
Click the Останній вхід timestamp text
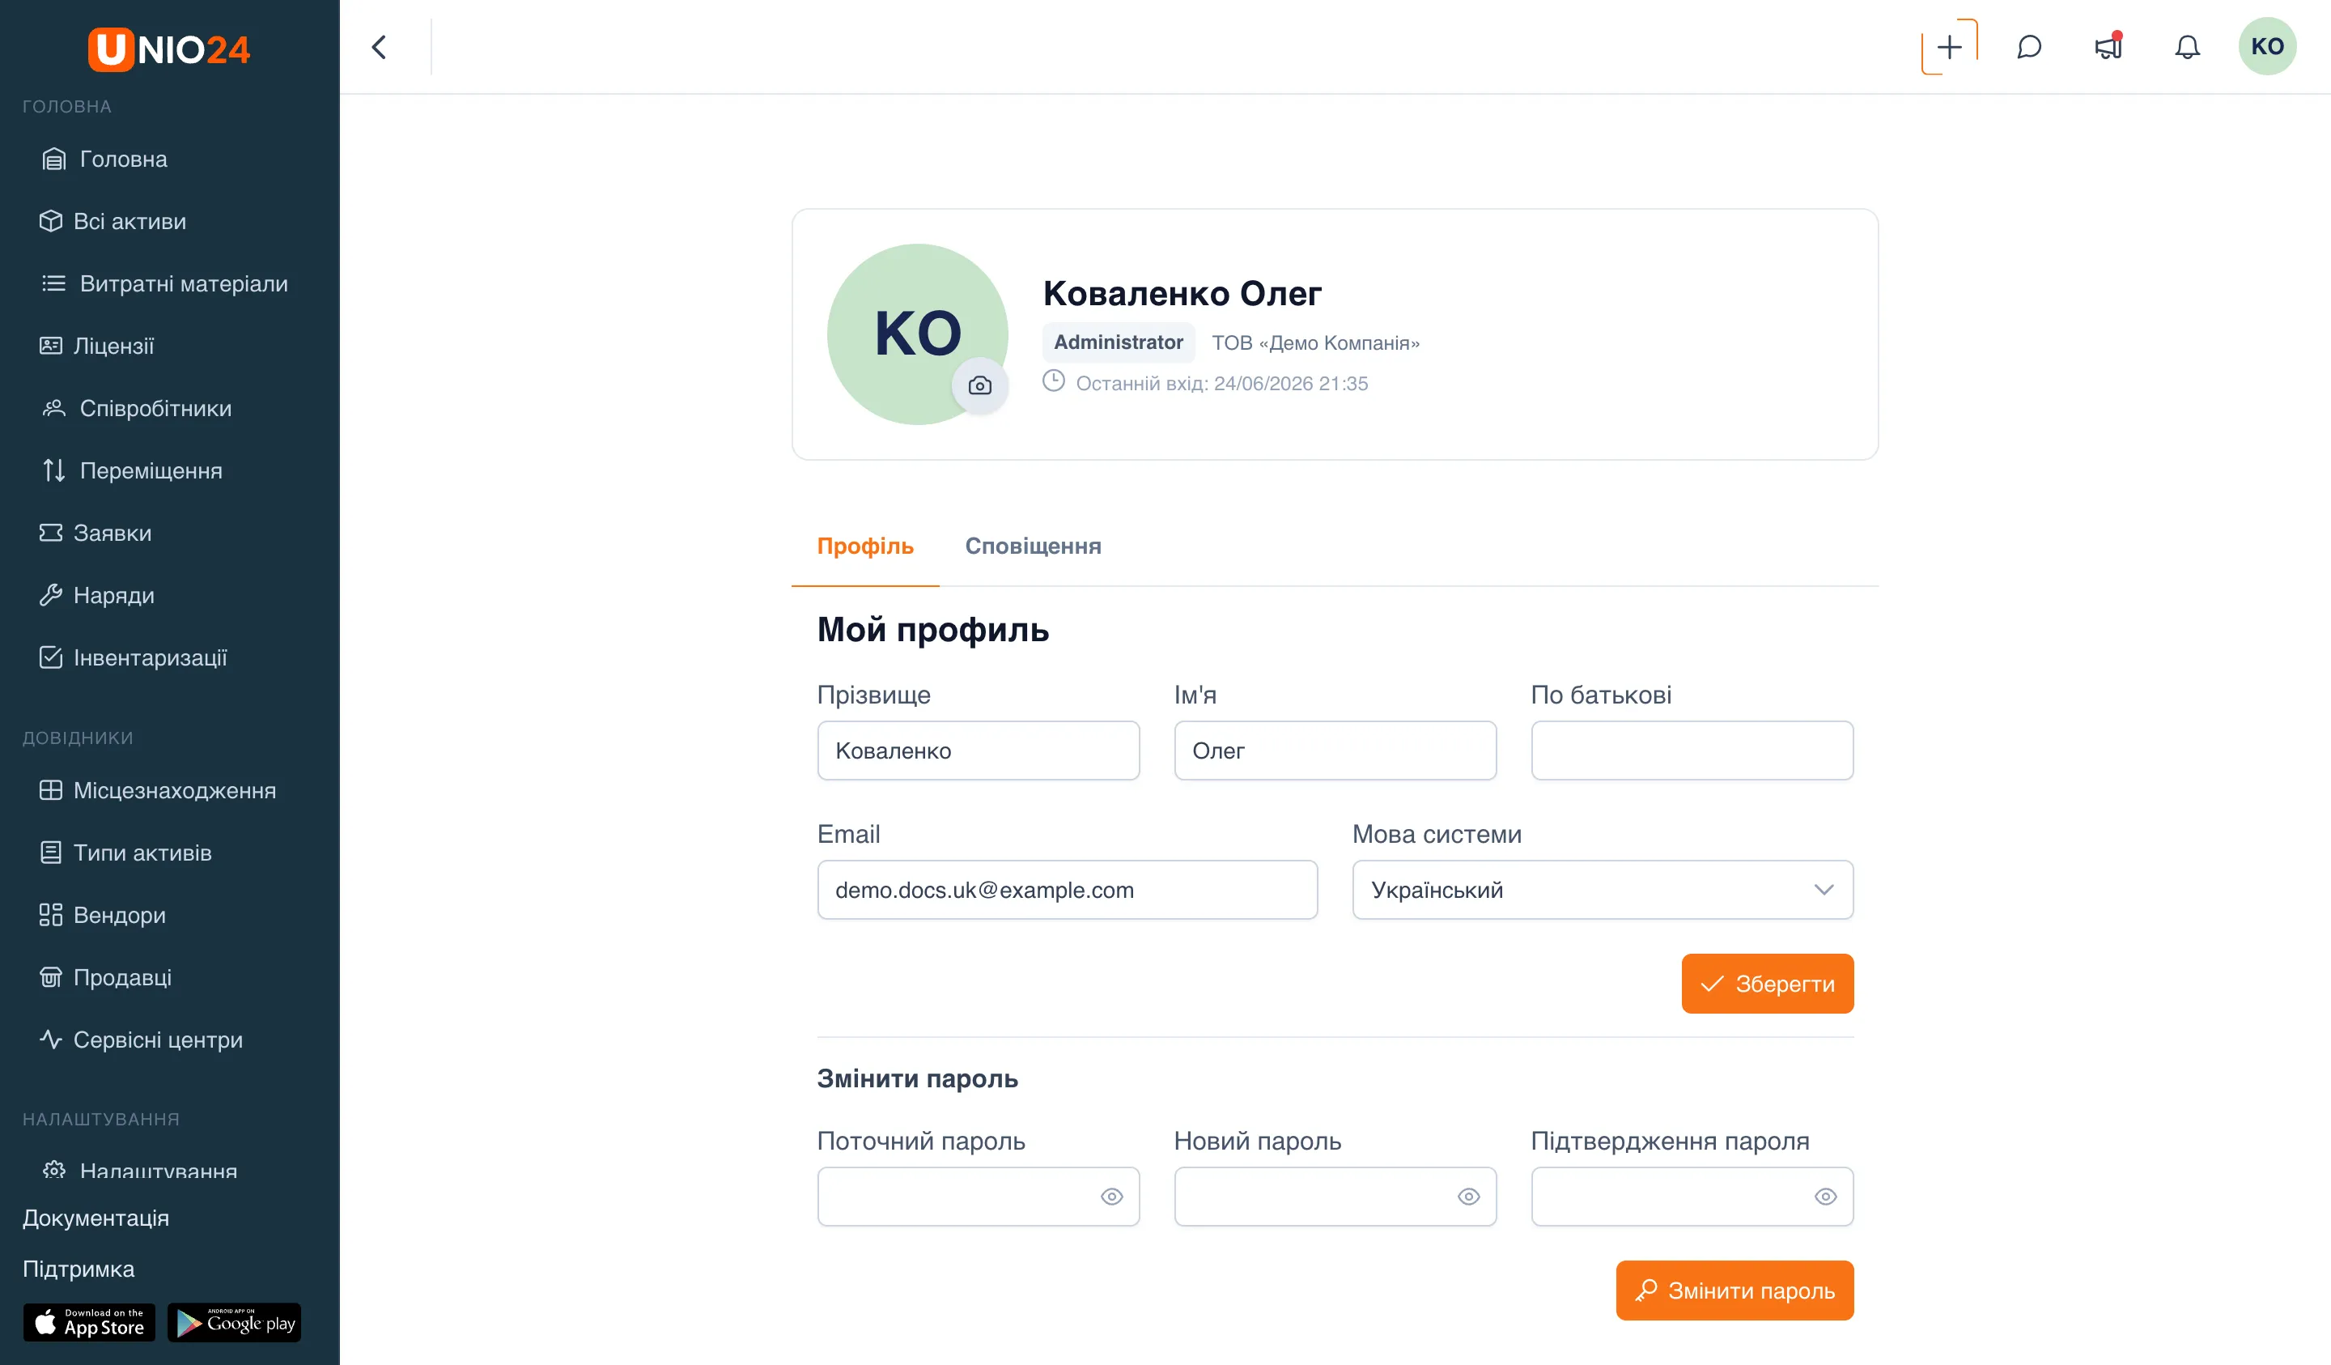click(x=1221, y=383)
